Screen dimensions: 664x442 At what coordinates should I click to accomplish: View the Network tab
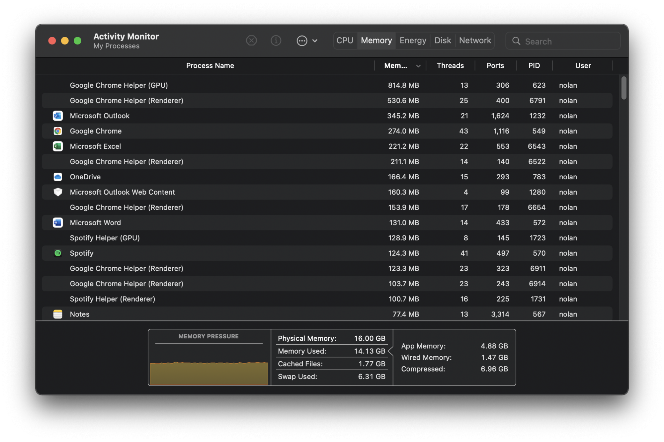[475, 40]
